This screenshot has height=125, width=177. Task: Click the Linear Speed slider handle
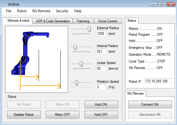(81, 64)
